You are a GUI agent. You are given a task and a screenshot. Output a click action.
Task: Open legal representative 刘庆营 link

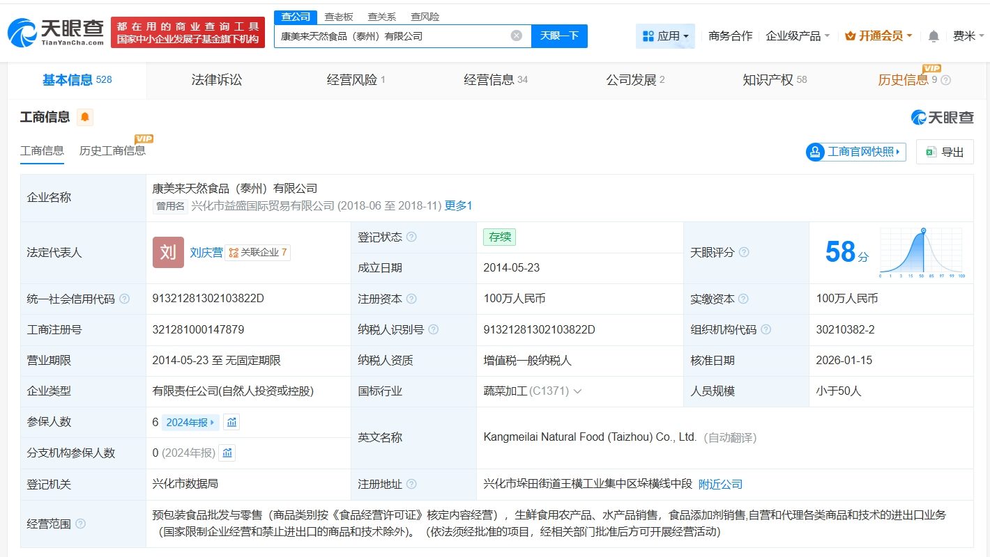[x=206, y=252]
